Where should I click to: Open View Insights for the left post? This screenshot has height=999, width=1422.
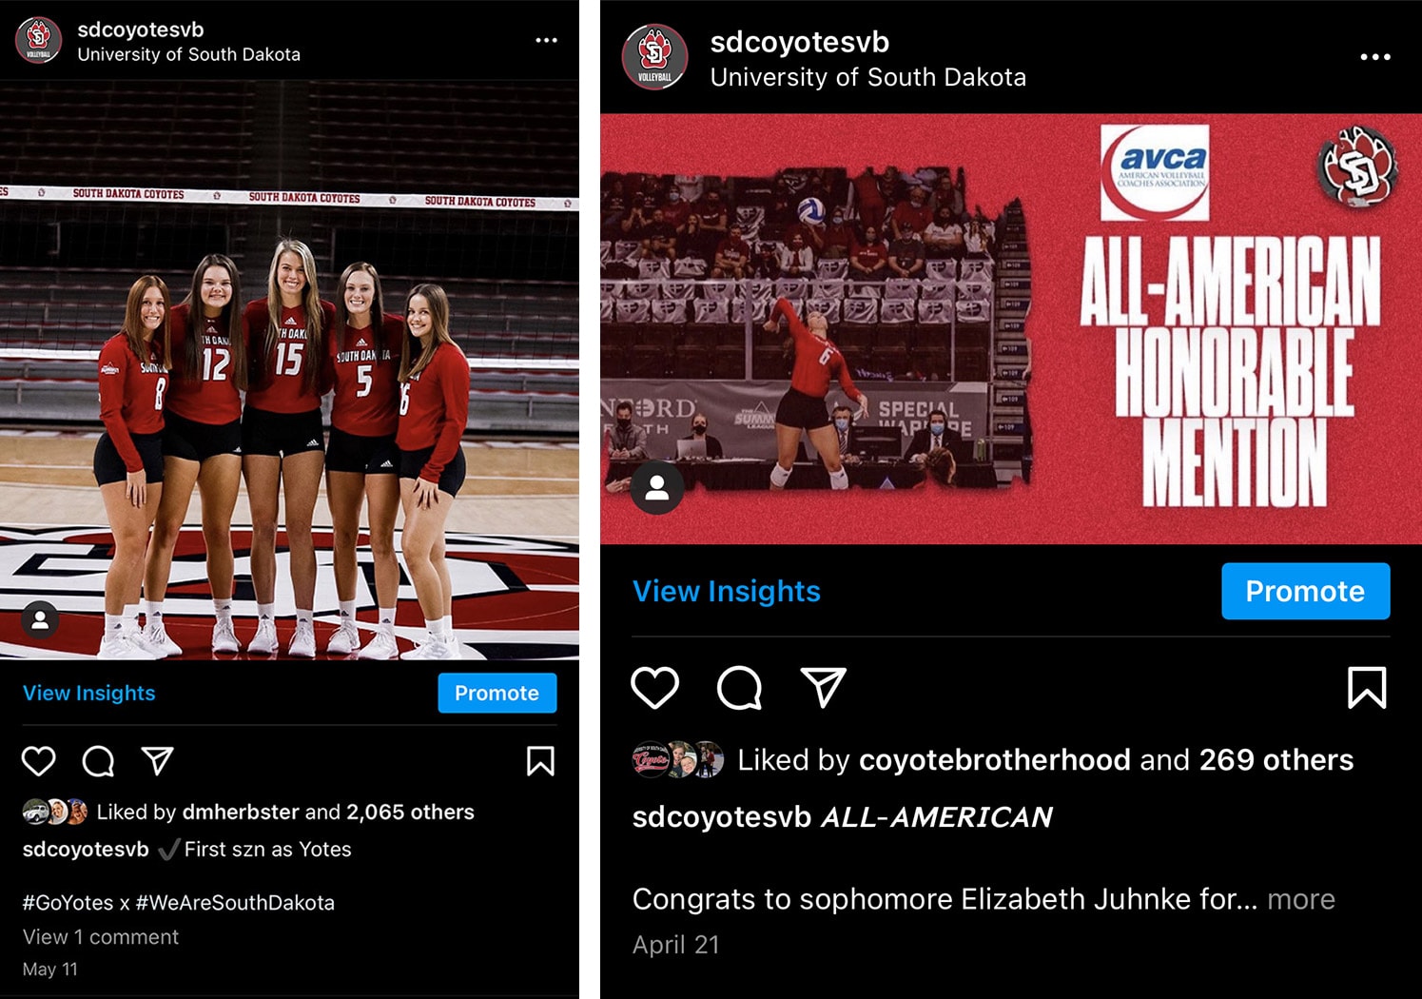(x=89, y=694)
